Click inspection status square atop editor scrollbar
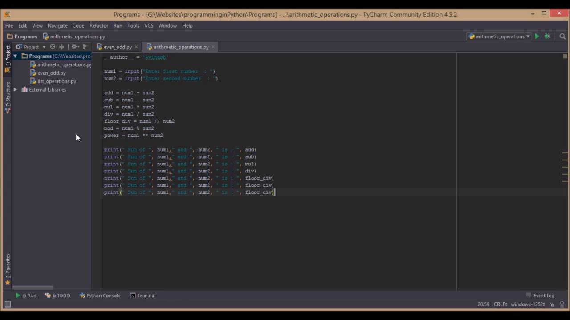Screen dimensions: 570x320 pos(565,56)
